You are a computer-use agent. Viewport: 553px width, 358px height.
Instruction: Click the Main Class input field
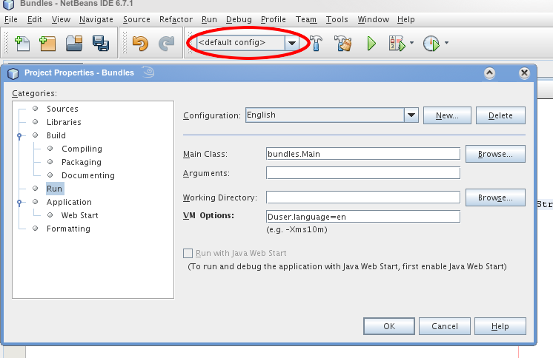(x=363, y=154)
